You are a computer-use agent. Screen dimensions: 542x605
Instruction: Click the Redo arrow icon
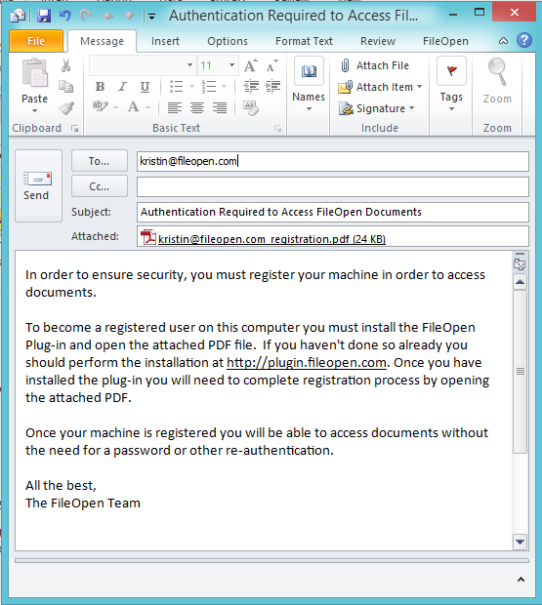[x=87, y=16]
